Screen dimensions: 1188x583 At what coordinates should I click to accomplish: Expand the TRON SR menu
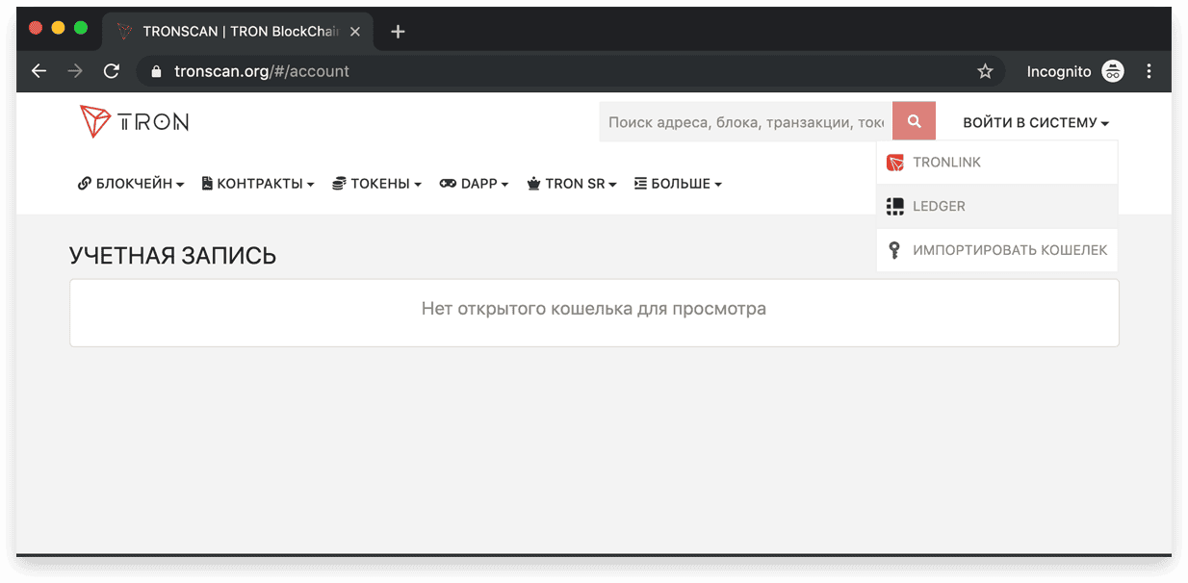tap(572, 184)
